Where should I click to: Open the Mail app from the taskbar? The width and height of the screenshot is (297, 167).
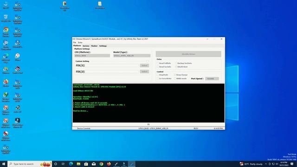click(x=94, y=164)
